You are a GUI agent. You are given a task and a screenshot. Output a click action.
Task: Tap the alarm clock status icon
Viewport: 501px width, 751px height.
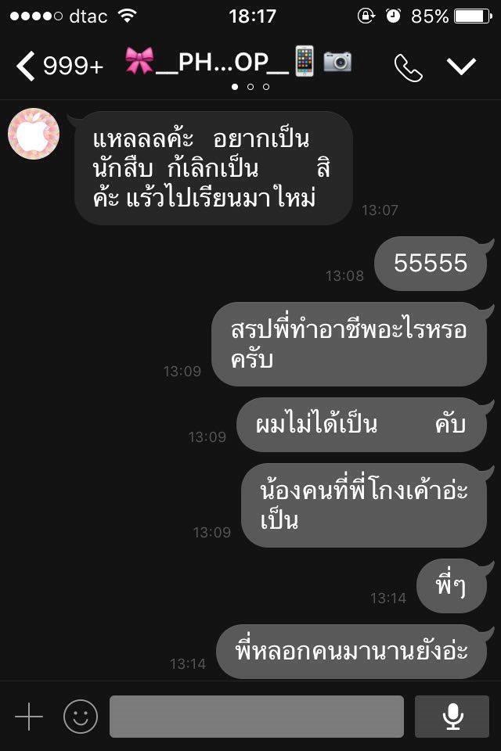point(394,16)
